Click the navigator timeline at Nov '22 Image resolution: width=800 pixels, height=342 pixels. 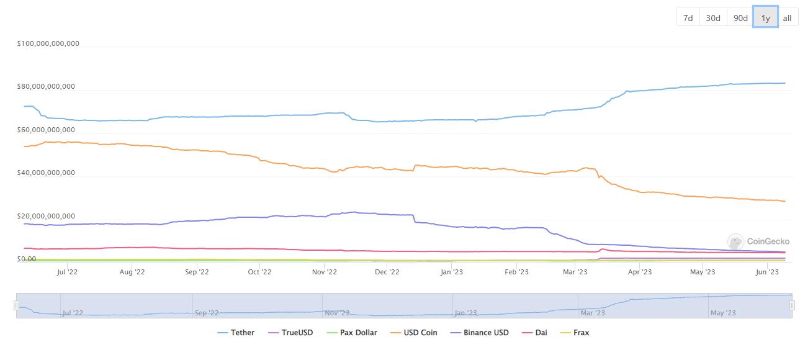pos(338,313)
